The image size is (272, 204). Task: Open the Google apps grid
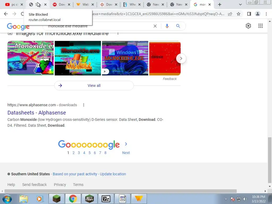[260, 26]
